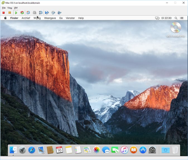Open the Snapshot Manager toolbar icon
This screenshot has height=160, width=188.
41,13
